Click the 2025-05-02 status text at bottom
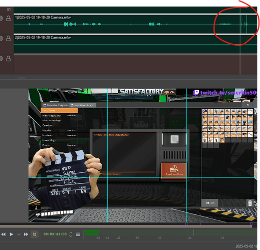260x250 pixels. coord(246,246)
